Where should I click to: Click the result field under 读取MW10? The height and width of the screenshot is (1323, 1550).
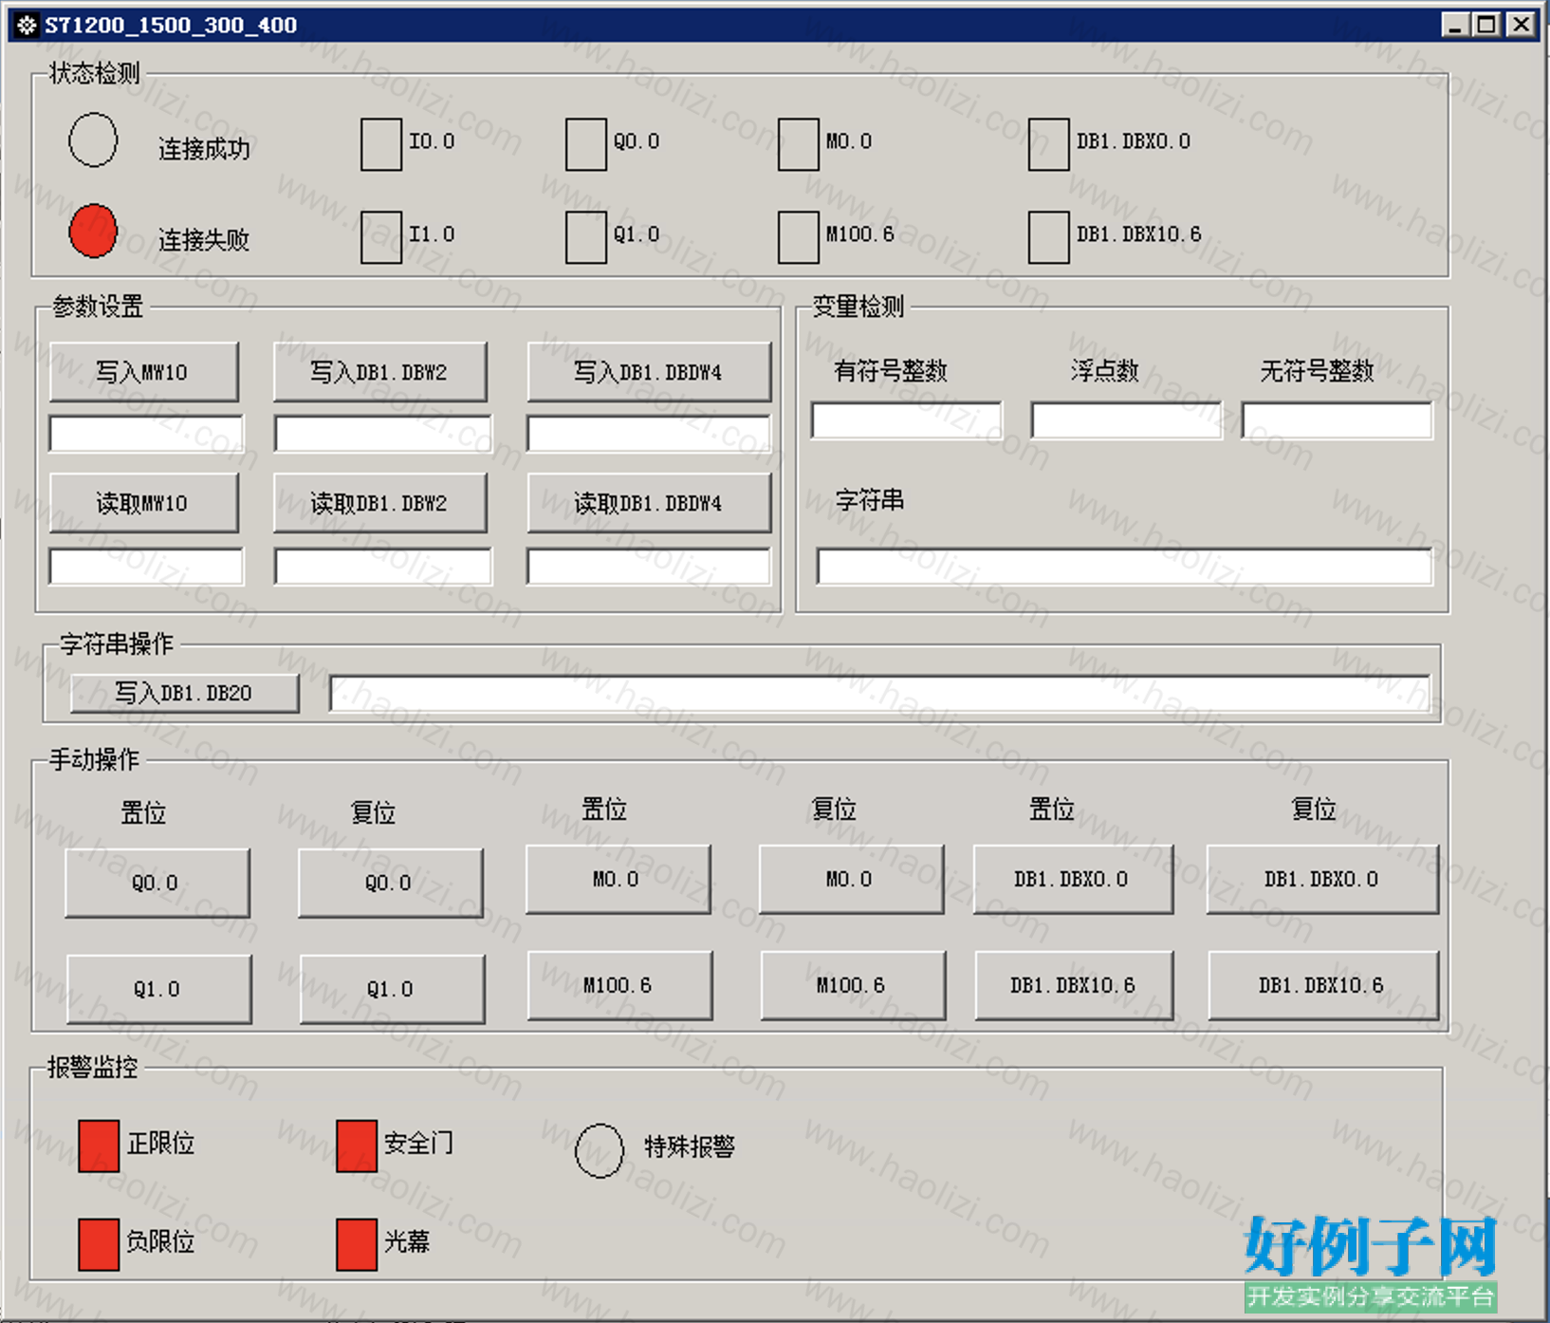click(x=146, y=567)
